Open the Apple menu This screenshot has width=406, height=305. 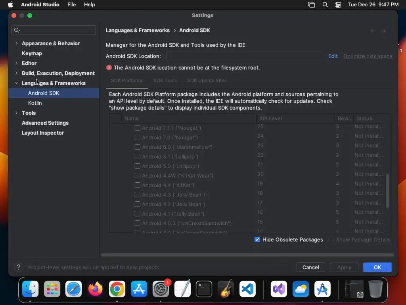coord(10,5)
